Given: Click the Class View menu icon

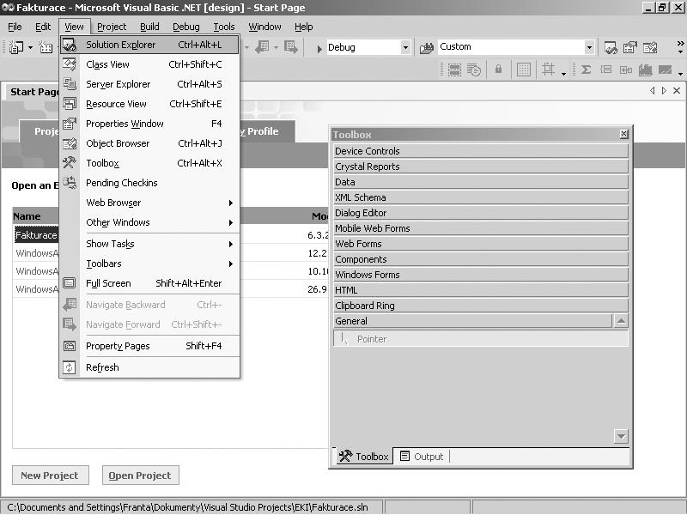Looking at the screenshot, I should tap(70, 64).
